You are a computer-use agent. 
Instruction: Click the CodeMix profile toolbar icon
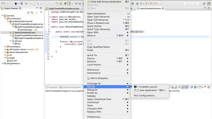point(16,4)
